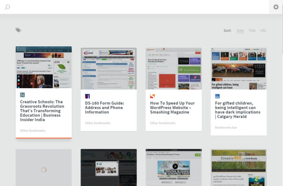The width and height of the screenshot is (283, 186).
Task: Open For gifted children bookmark title
Action: (x=237, y=110)
